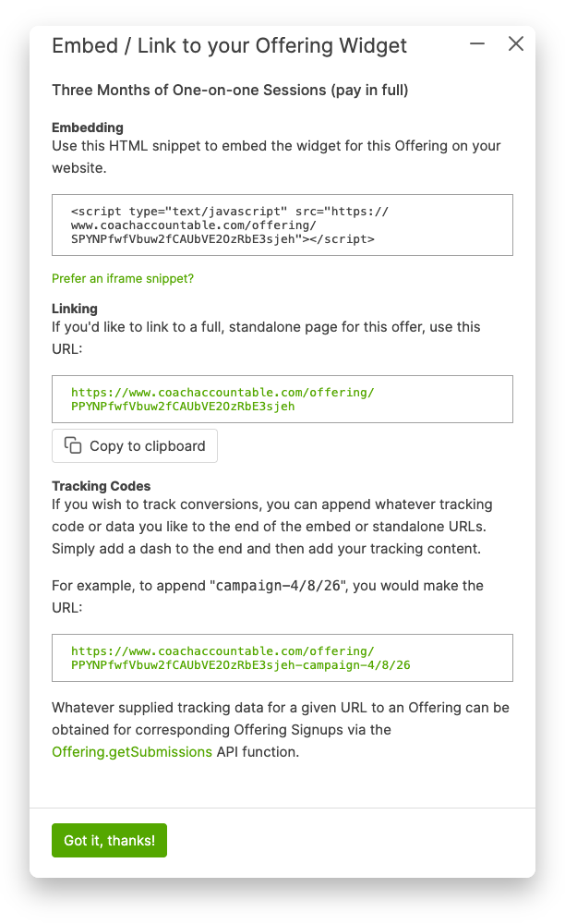Click the explanatory text about appending tracking codes
The height and width of the screenshot is (924, 565).
277,525
